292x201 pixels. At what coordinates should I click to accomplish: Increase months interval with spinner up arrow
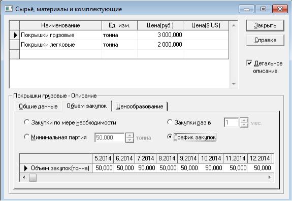(x=244, y=120)
